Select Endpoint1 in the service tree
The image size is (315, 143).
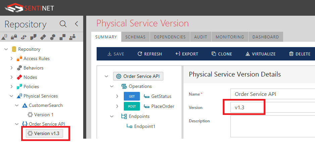coord(145,126)
